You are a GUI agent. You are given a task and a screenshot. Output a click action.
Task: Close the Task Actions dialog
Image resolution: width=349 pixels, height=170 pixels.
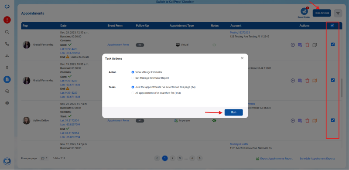pos(242,58)
